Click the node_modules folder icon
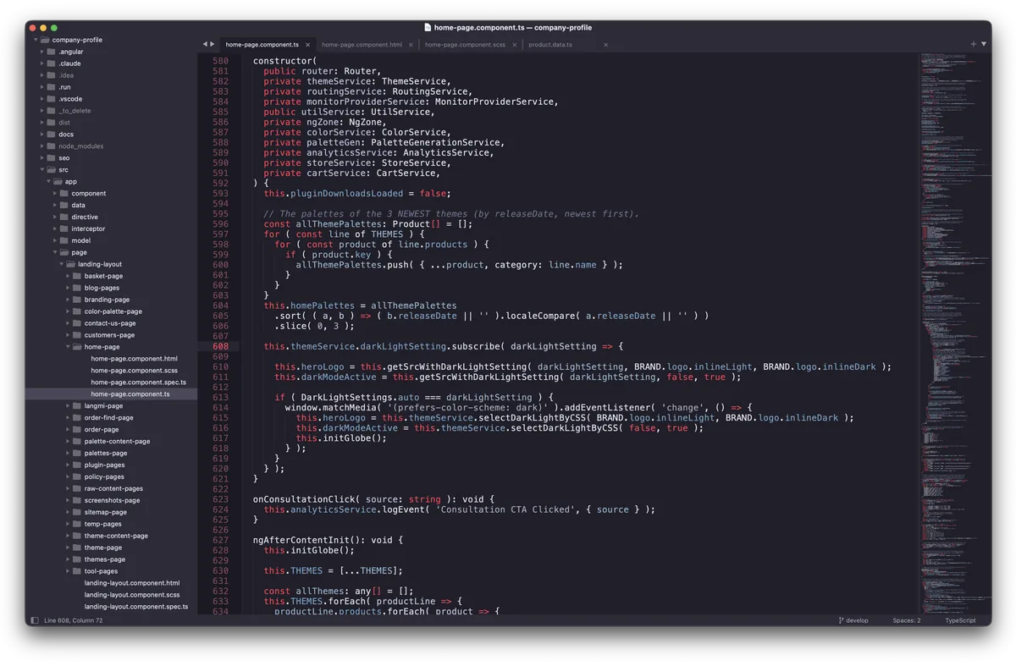 pos(52,146)
